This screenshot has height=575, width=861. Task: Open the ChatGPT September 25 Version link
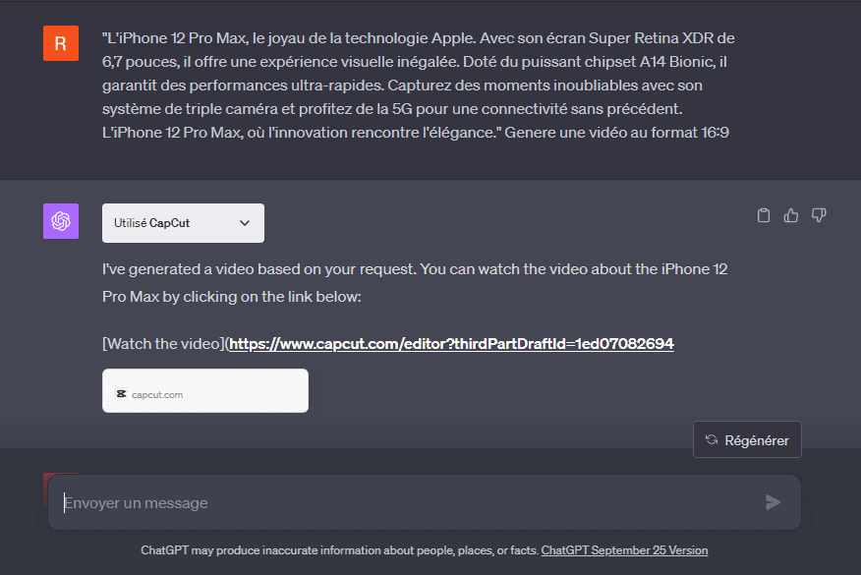[624, 550]
